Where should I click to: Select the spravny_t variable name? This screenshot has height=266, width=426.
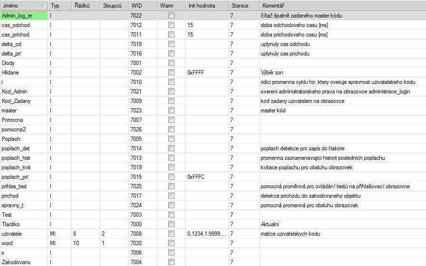[12, 205]
